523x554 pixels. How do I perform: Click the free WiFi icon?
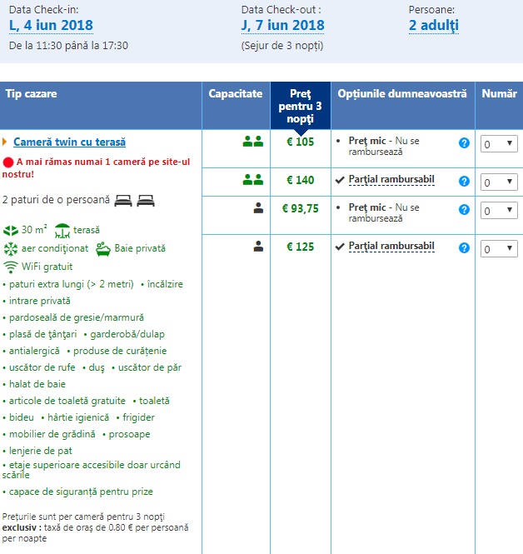(x=11, y=267)
